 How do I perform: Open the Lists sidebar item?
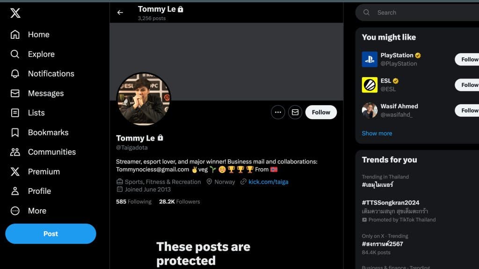tap(28, 113)
